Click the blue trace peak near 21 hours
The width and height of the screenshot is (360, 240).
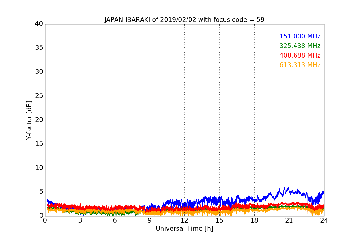click(x=288, y=187)
